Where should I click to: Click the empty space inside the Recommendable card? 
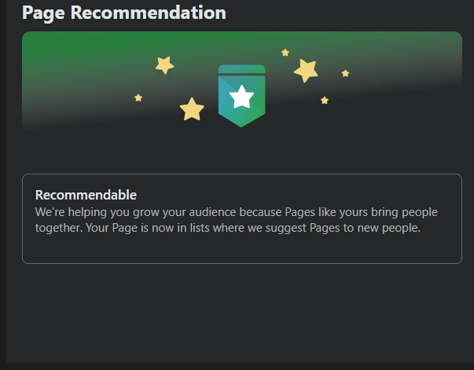(x=242, y=249)
